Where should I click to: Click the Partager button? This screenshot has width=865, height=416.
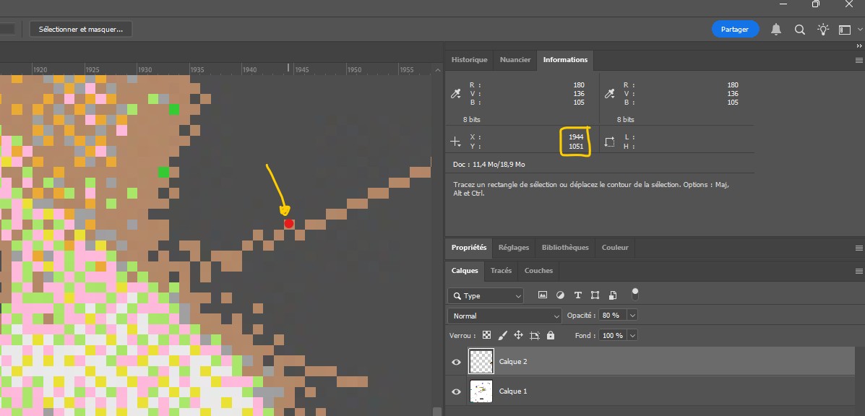735,29
